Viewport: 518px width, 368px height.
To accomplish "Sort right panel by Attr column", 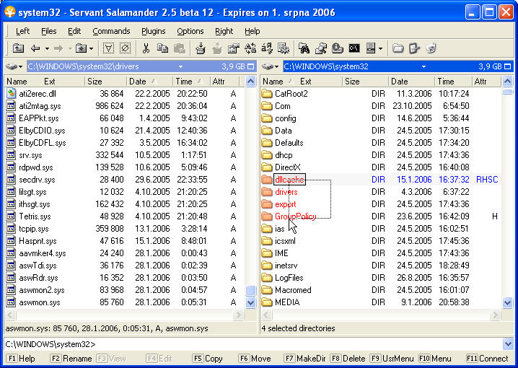I will (486, 82).
